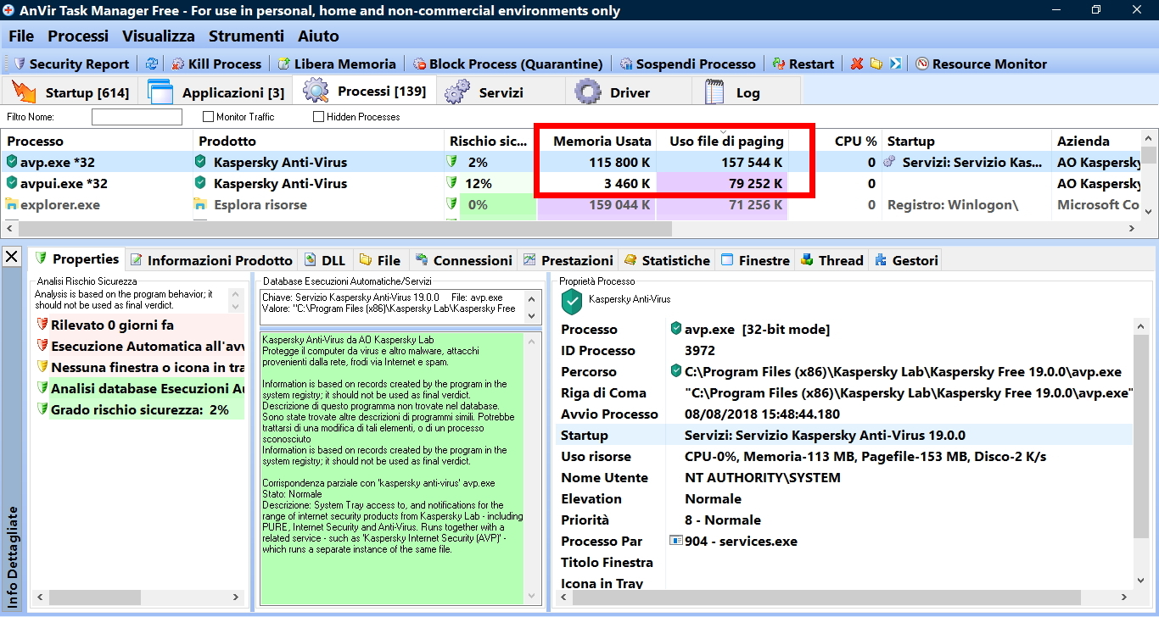
Task: Click Block Process (Quarantine)
Action: pos(507,64)
